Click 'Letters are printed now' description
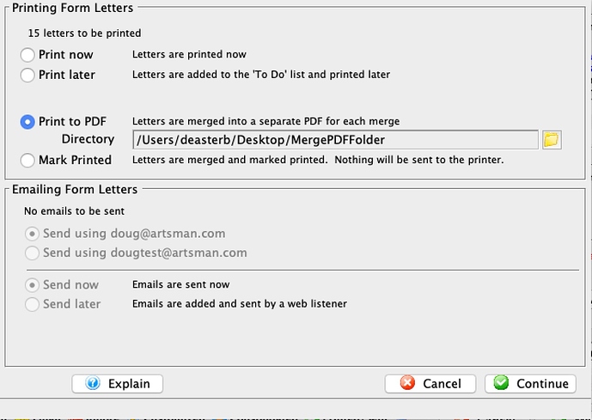The image size is (592, 420). coord(189,54)
